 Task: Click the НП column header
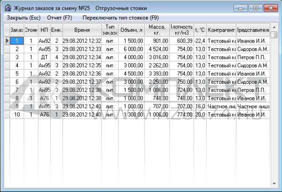[x=44, y=30]
